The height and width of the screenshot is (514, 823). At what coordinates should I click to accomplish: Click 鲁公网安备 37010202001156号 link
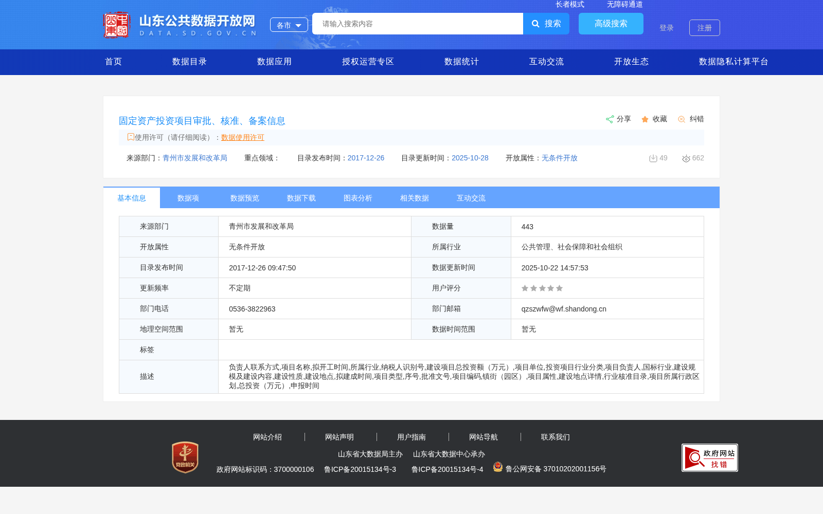(556, 469)
